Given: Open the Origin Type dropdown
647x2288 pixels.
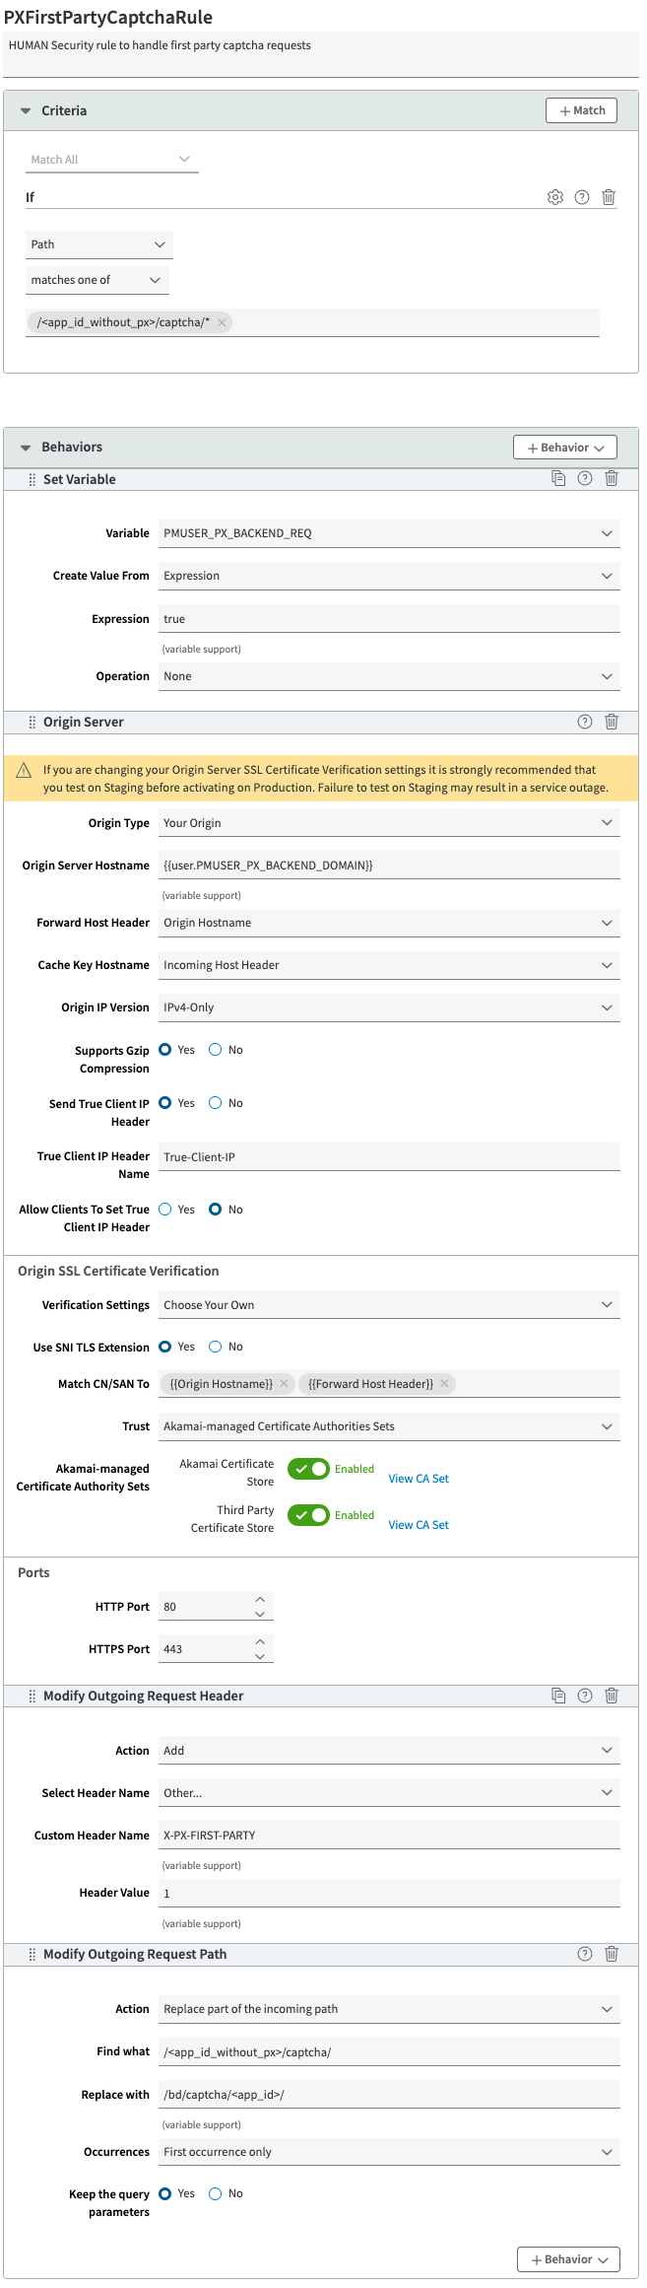Looking at the screenshot, I should [x=389, y=823].
